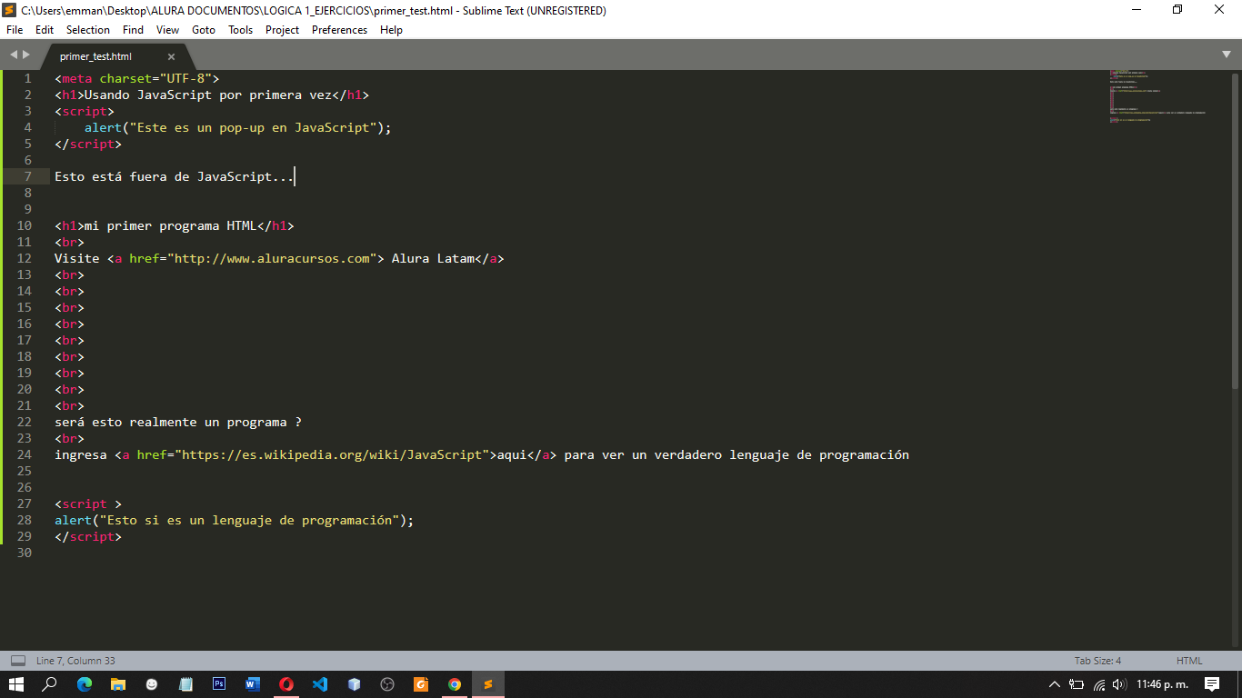
Task: Go to previous tab with left arrow
Action: [14, 55]
